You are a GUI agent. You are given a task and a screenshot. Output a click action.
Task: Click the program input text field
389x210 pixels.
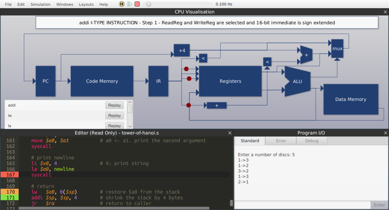[302, 205]
